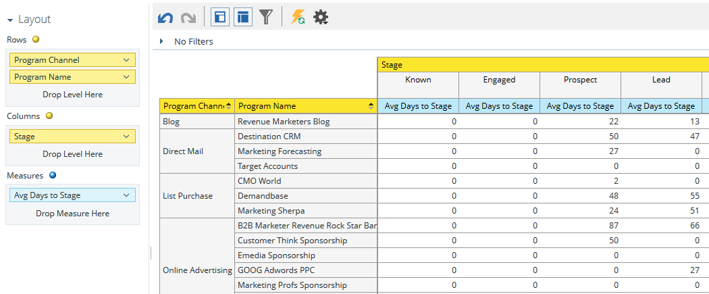Viewport: 709px width, 294px height.
Task: Open the filter funnel tool
Action: [x=266, y=18]
